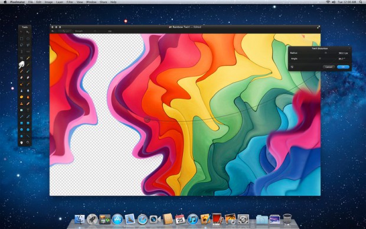This screenshot has width=366, height=229.
Task: Select the Crop tool
Action: point(21,58)
